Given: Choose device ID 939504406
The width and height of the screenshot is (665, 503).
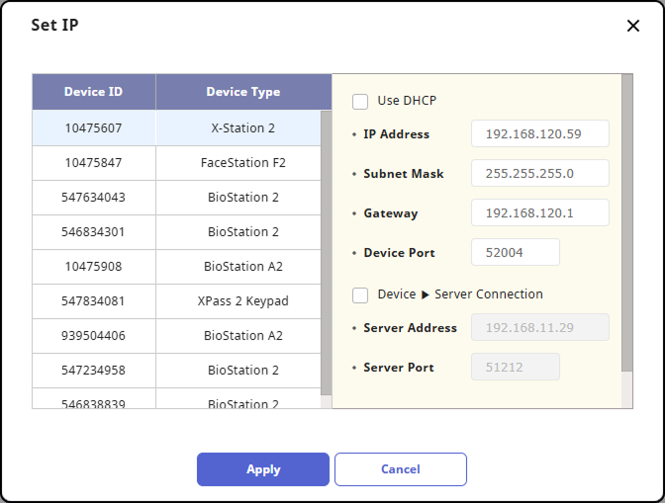Looking at the screenshot, I should tap(94, 336).
